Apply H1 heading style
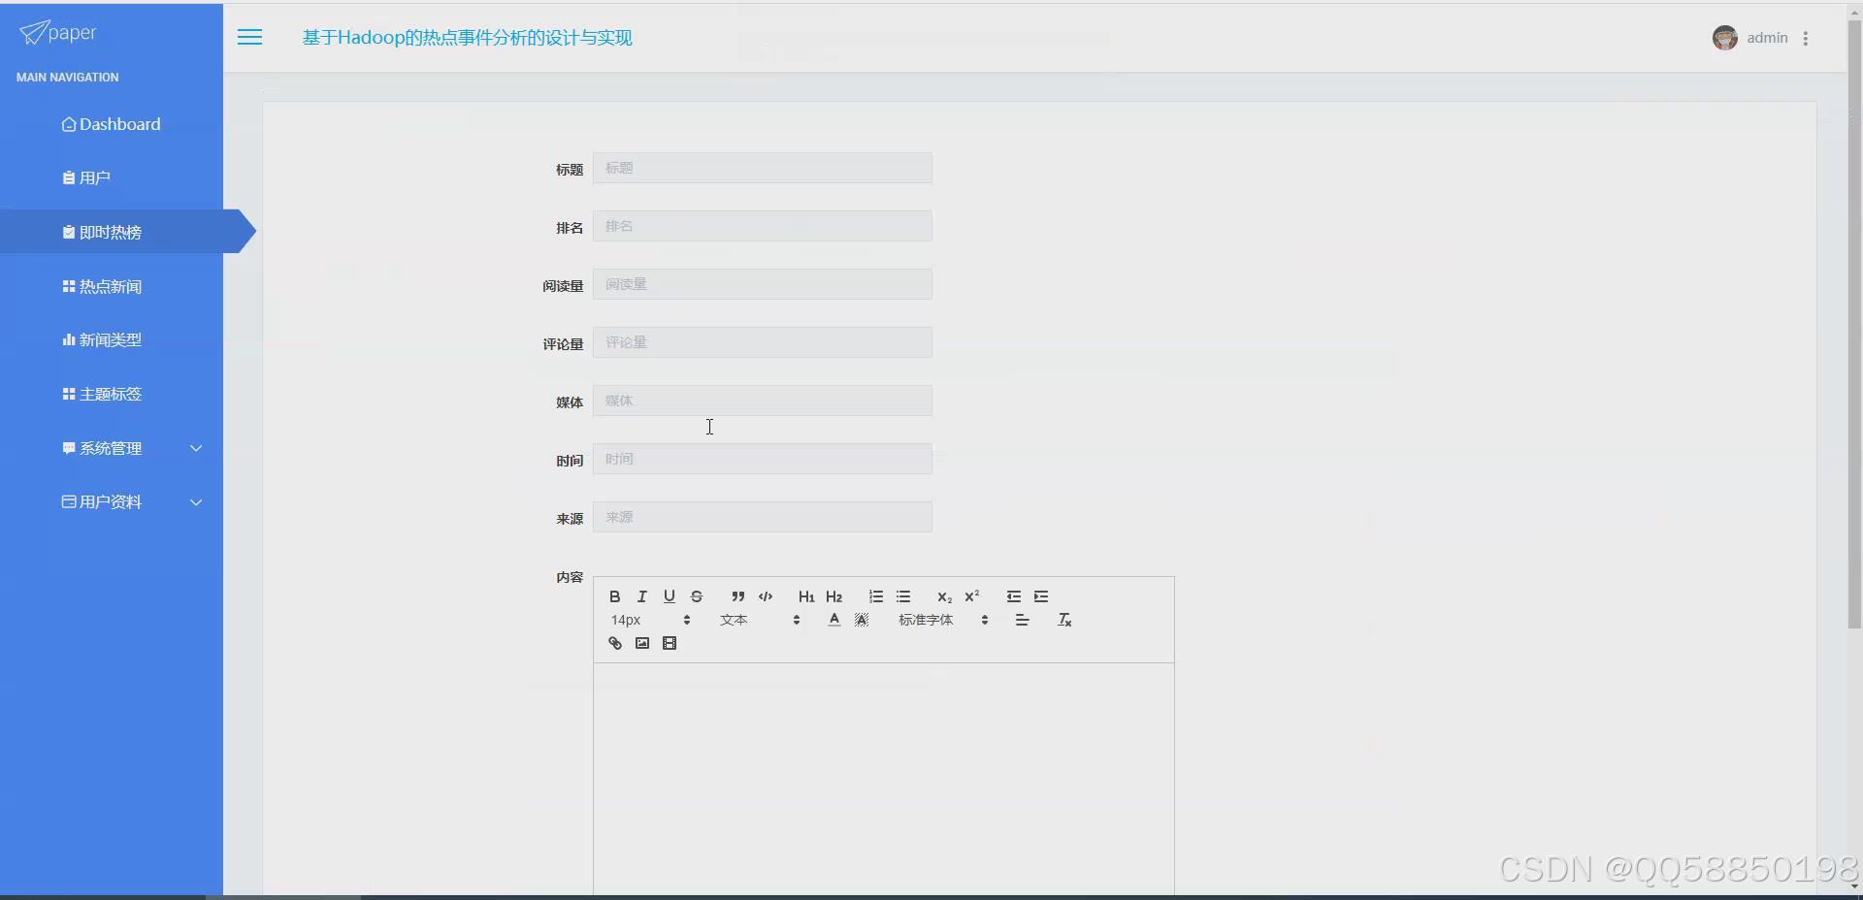The image size is (1863, 900). [x=805, y=595]
